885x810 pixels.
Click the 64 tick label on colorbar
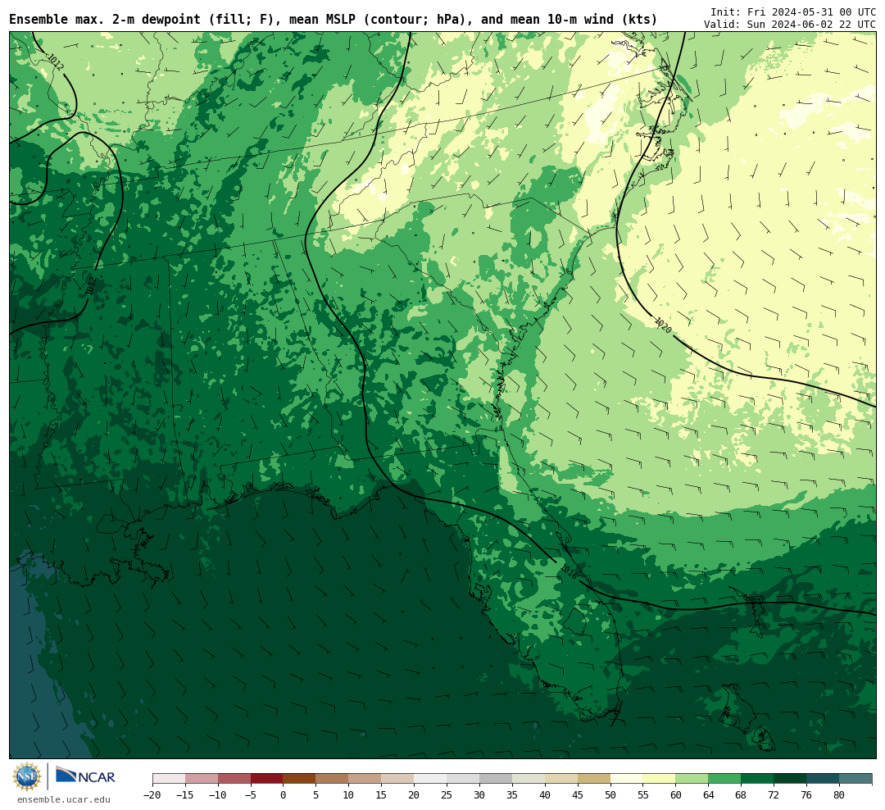708,795
